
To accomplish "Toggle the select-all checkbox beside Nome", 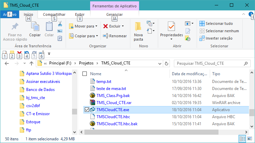I will [x=84, y=74].
